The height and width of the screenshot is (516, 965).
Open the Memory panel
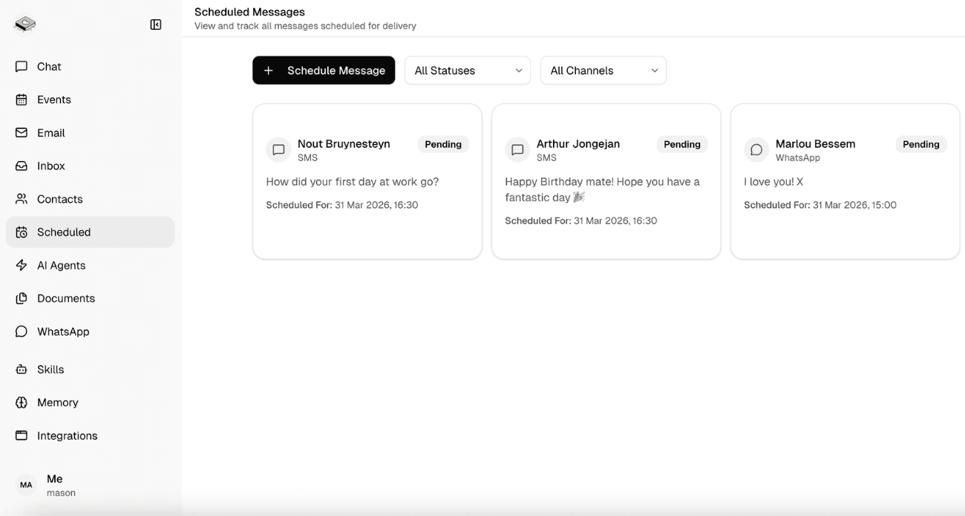[x=57, y=402]
